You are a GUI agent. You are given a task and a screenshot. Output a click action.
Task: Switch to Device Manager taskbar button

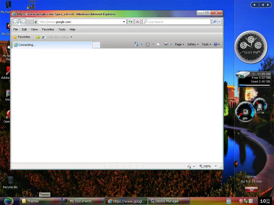pyautogui.click(x=169, y=201)
